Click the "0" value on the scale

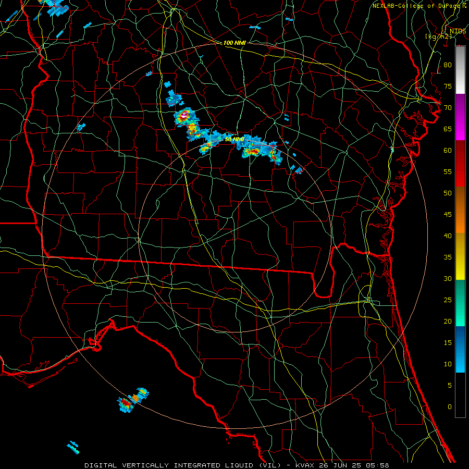point(450,407)
